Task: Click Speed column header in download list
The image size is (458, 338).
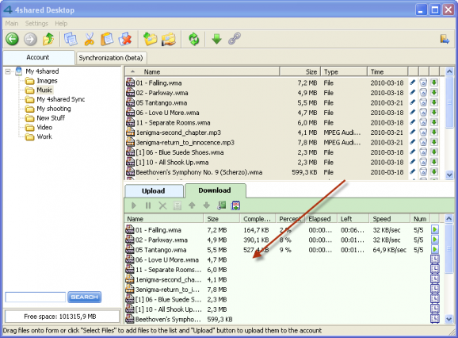Action: pyautogui.click(x=390, y=219)
